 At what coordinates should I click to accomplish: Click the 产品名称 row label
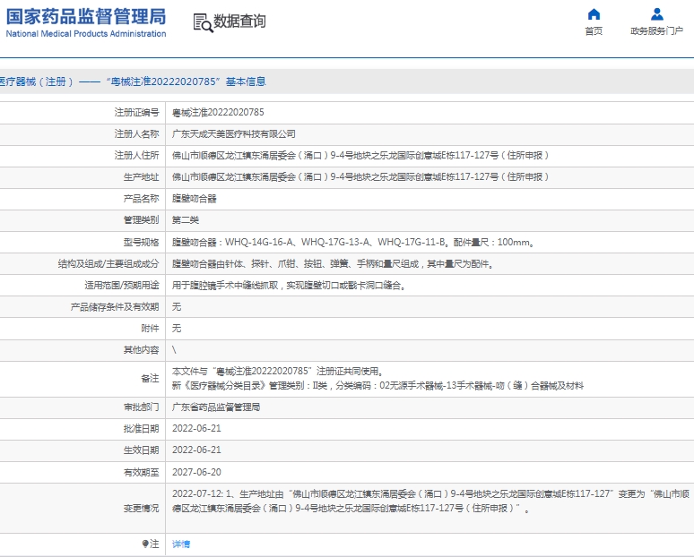(x=141, y=199)
